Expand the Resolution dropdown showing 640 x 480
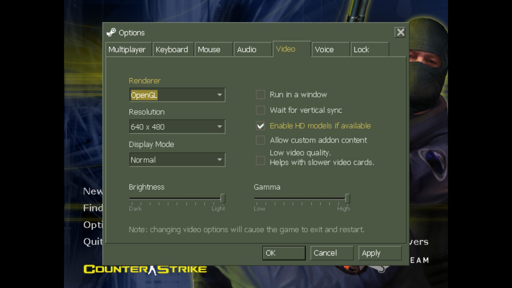512x288 pixels. [177, 127]
